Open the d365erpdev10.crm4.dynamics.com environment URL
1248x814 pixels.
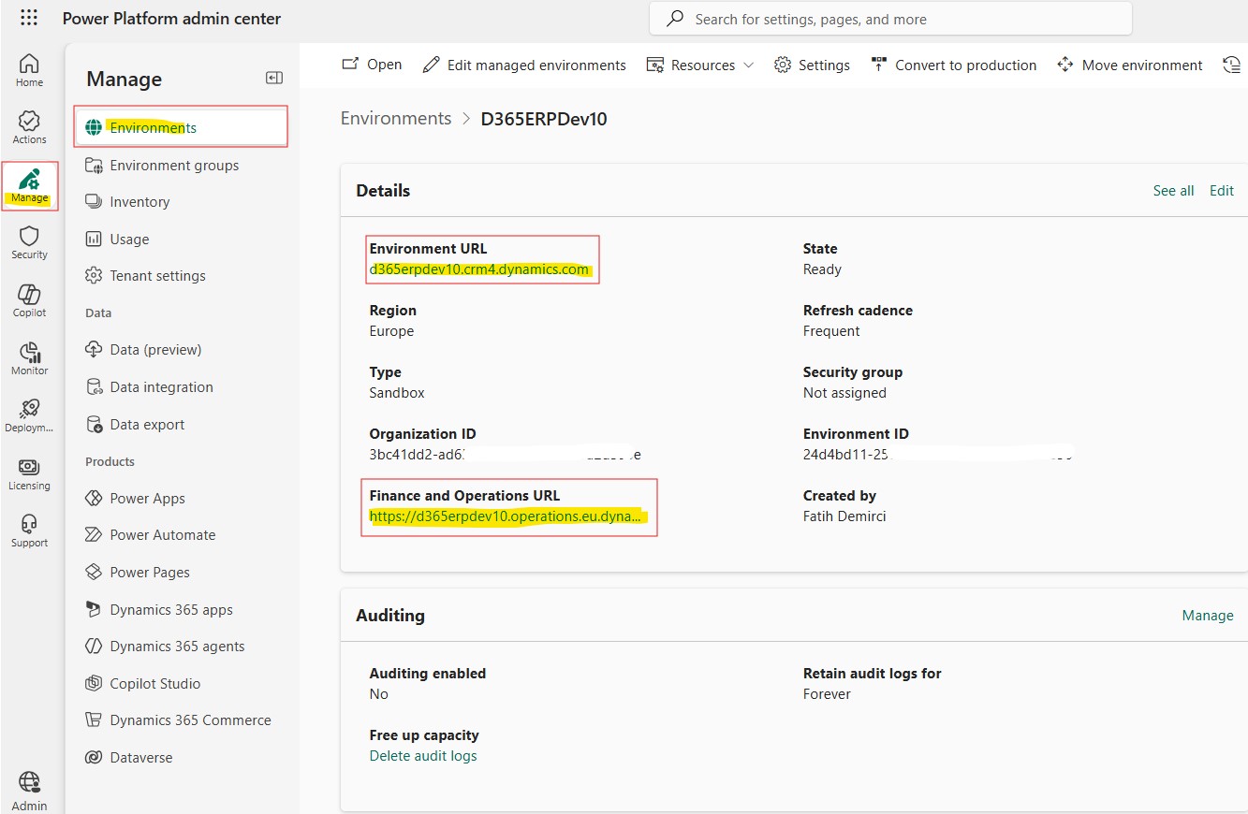[479, 269]
